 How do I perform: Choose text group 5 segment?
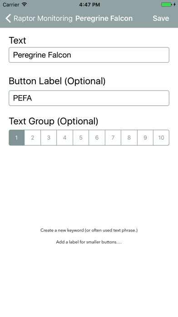(x=81, y=138)
